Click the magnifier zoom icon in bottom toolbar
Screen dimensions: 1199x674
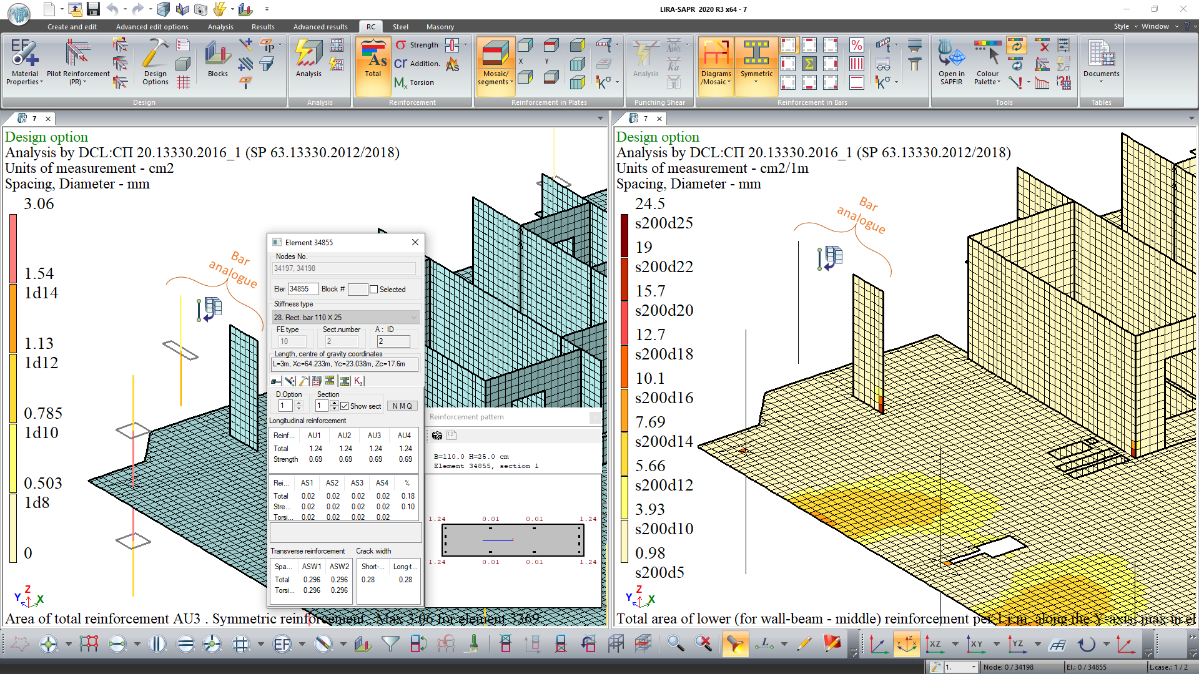pyautogui.click(x=675, y=643)
